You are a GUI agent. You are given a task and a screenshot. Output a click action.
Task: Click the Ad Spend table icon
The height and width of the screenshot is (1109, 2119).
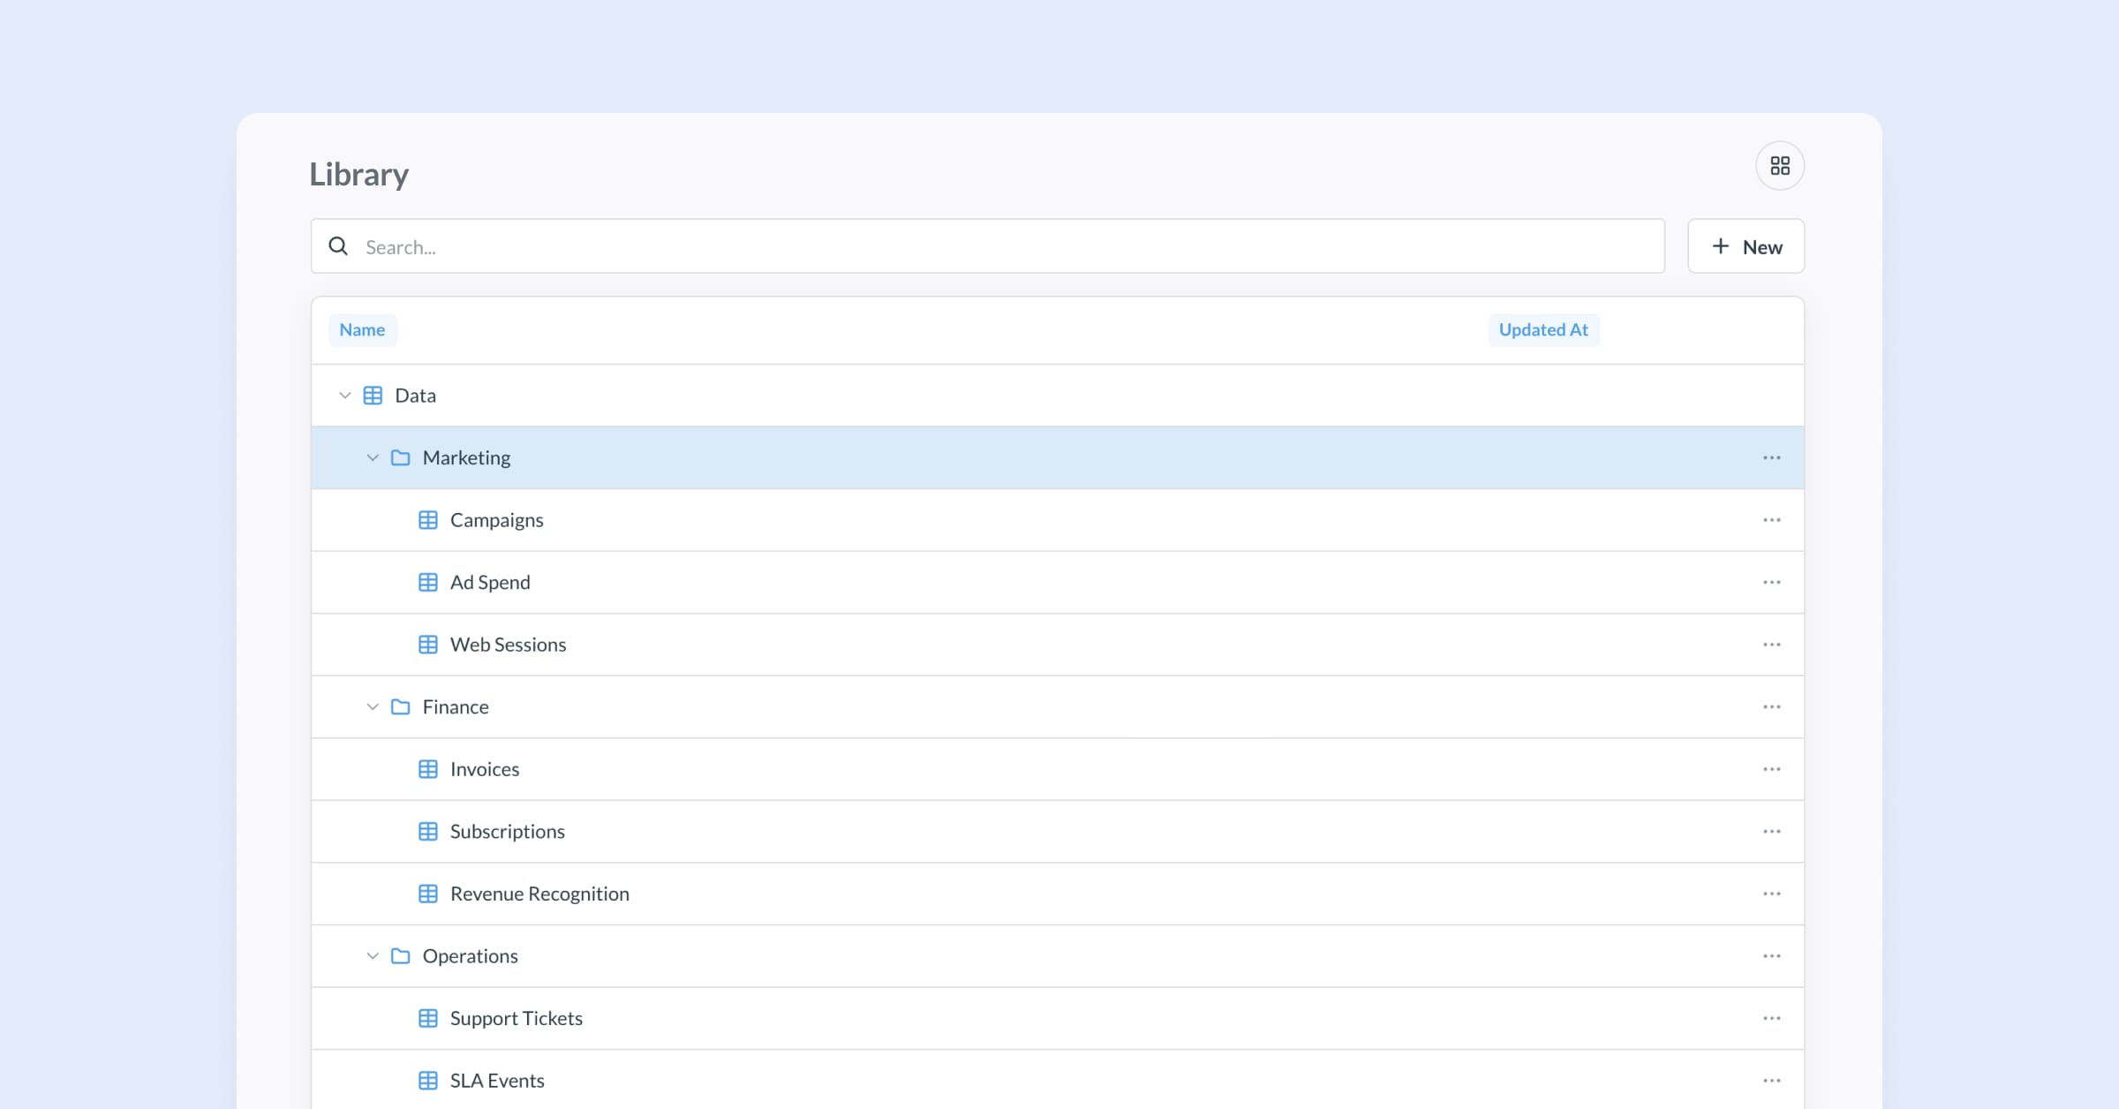click(428, 583)
